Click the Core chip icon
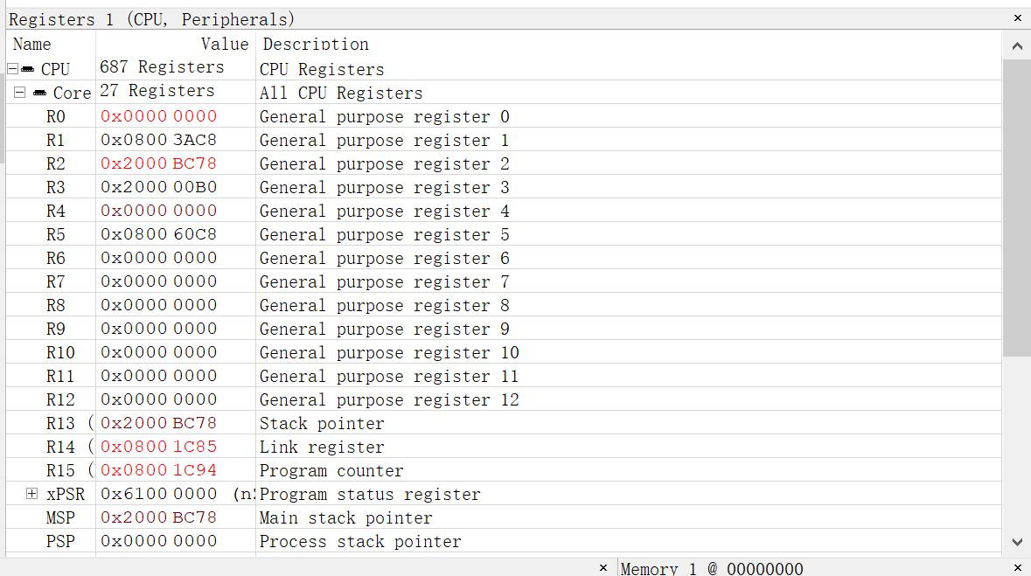The height and width of the screenshot is (576, 1031). coord(39,93)
